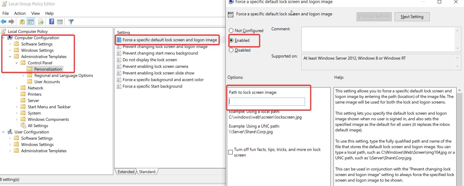
Task: Open the Action menu
Action: [20, 13]
